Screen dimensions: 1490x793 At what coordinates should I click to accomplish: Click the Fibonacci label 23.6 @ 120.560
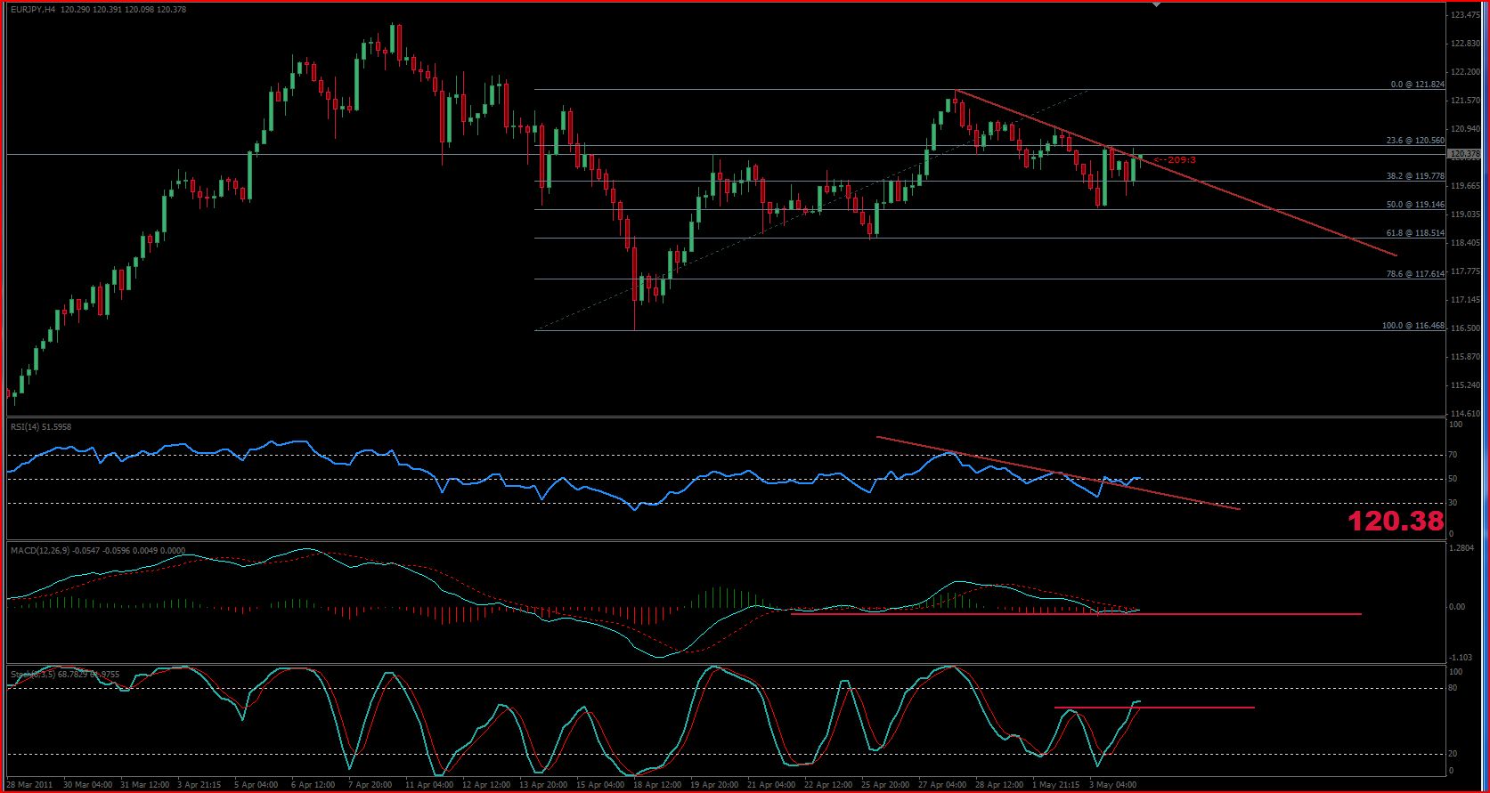tap(1416, 141)
